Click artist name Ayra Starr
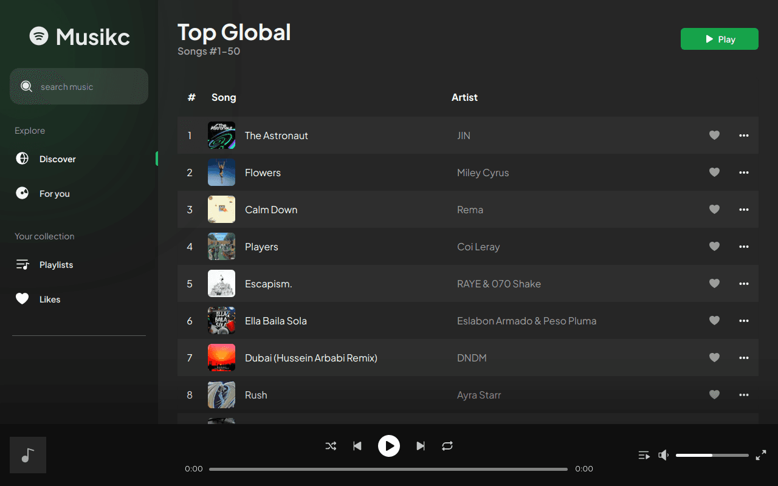 coord(479,395)
